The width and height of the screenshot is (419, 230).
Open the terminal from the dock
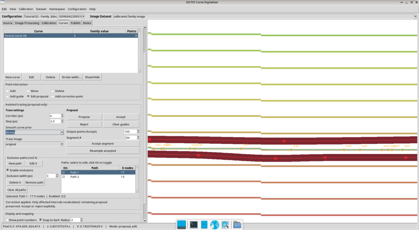pos(194,225)
